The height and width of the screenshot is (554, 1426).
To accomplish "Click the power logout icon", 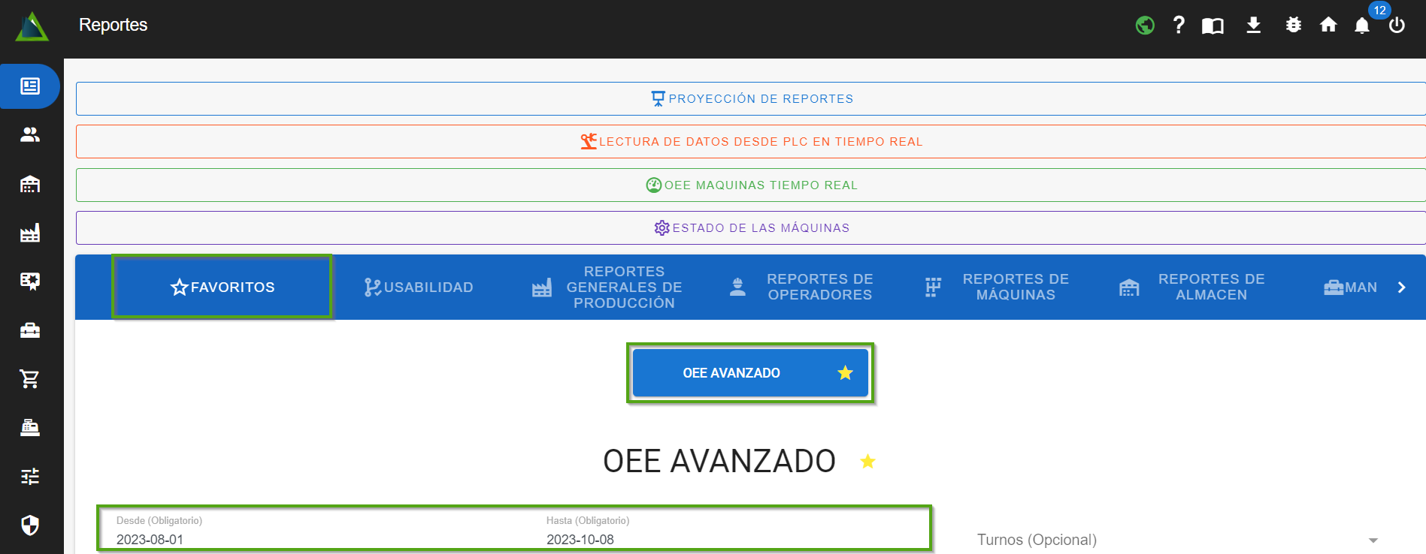I will click(1397, 26).
